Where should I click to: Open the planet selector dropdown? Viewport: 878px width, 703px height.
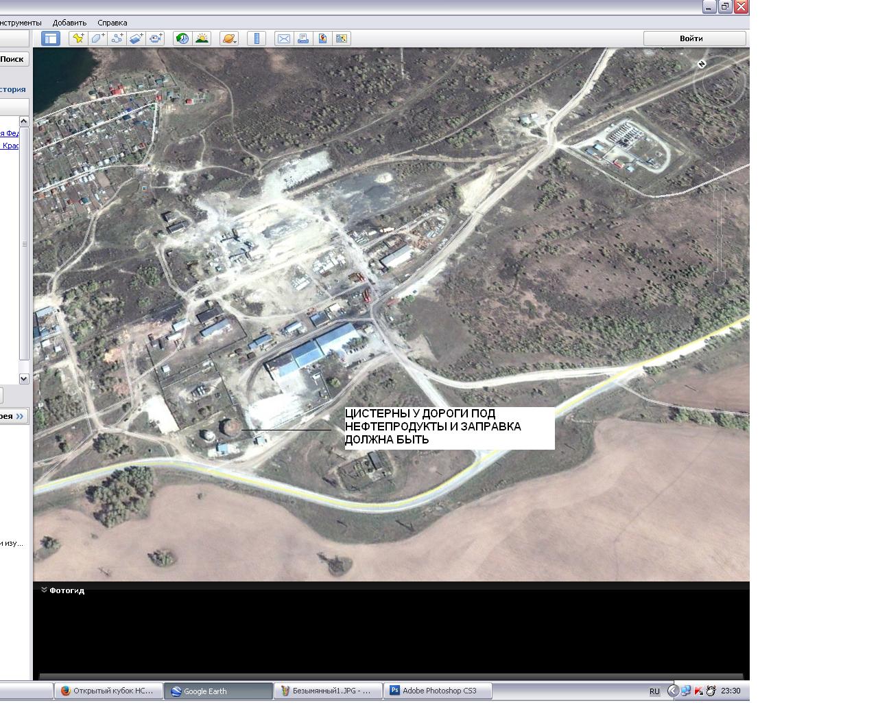[229, 38]
